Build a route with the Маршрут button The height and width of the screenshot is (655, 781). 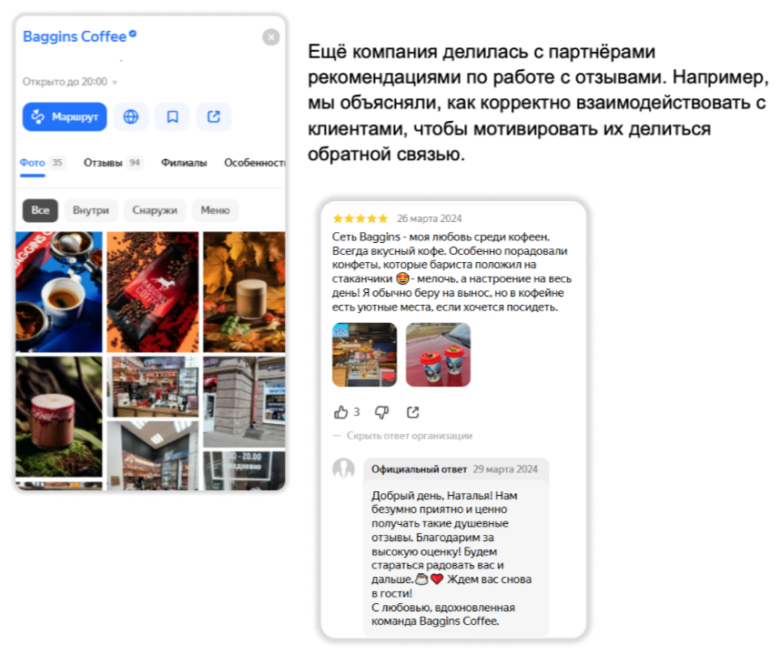pyautogui.click(x=65, y=117)
